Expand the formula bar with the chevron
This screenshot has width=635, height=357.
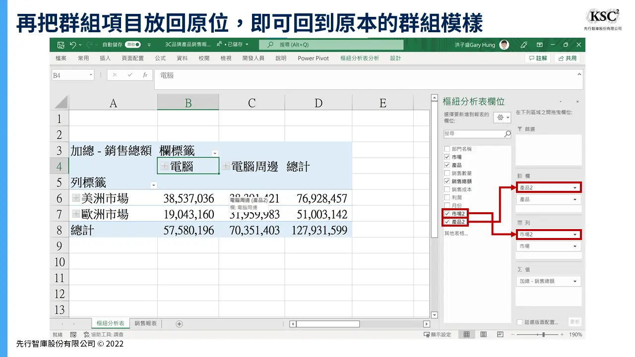(579, 74)
